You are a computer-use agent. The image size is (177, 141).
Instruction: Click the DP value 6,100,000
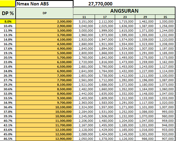[x=44, y=62]
